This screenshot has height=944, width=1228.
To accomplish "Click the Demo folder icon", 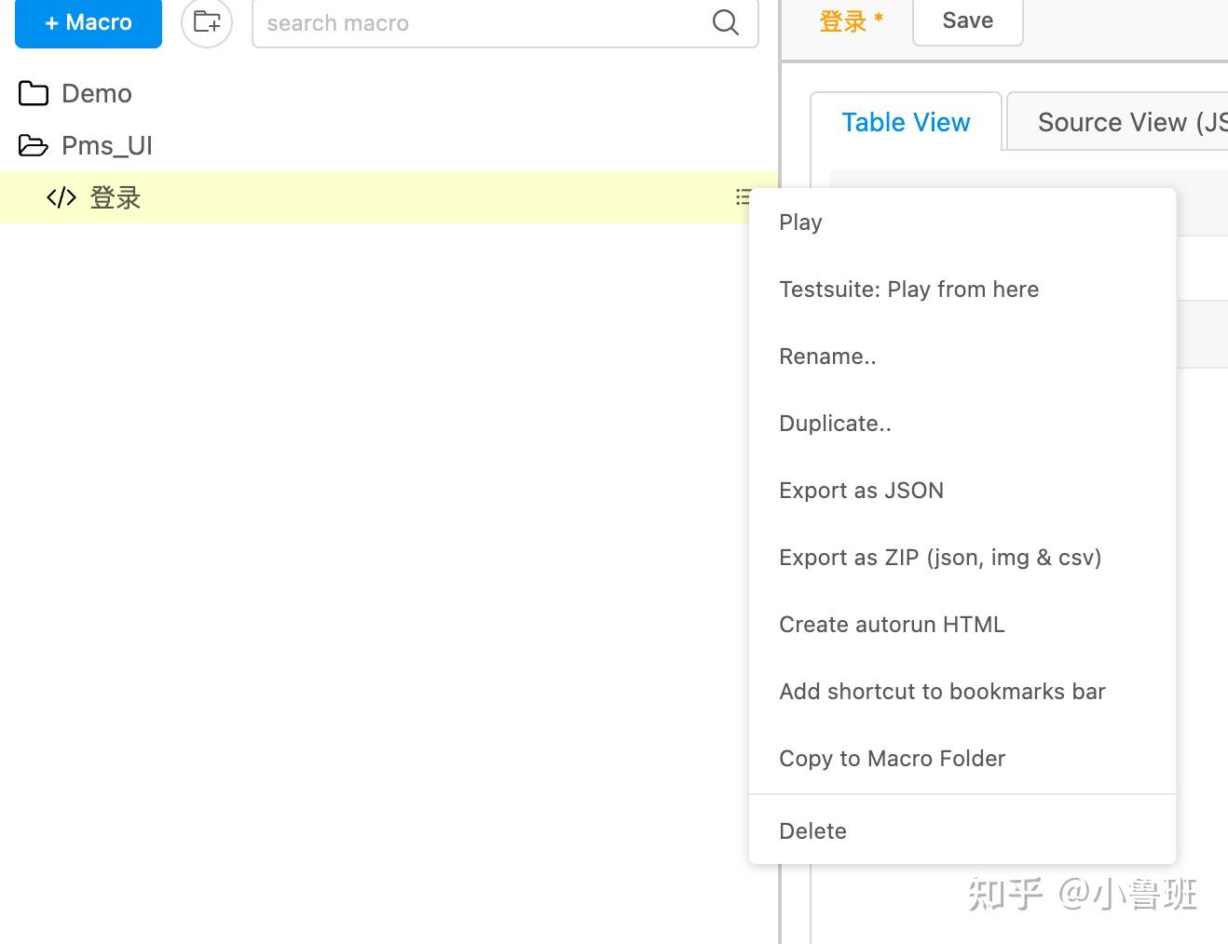I will click(x=34, y=93).
